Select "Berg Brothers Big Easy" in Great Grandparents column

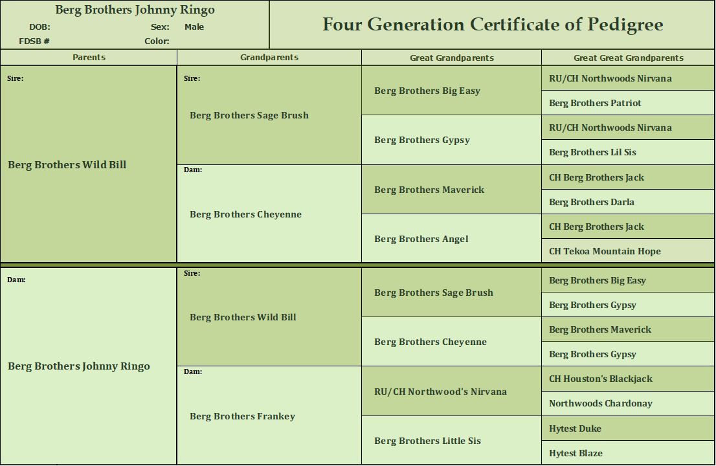tap(427, 91)
